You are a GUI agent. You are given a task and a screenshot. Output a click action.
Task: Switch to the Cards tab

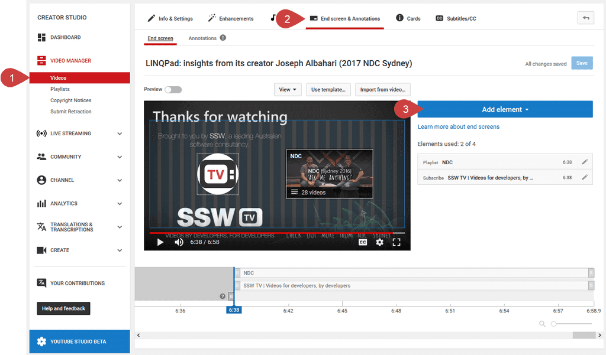coord(408,18)
